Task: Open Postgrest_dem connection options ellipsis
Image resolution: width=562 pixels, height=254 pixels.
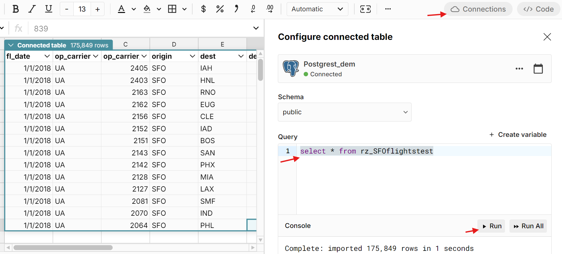Action: (519, 68)
